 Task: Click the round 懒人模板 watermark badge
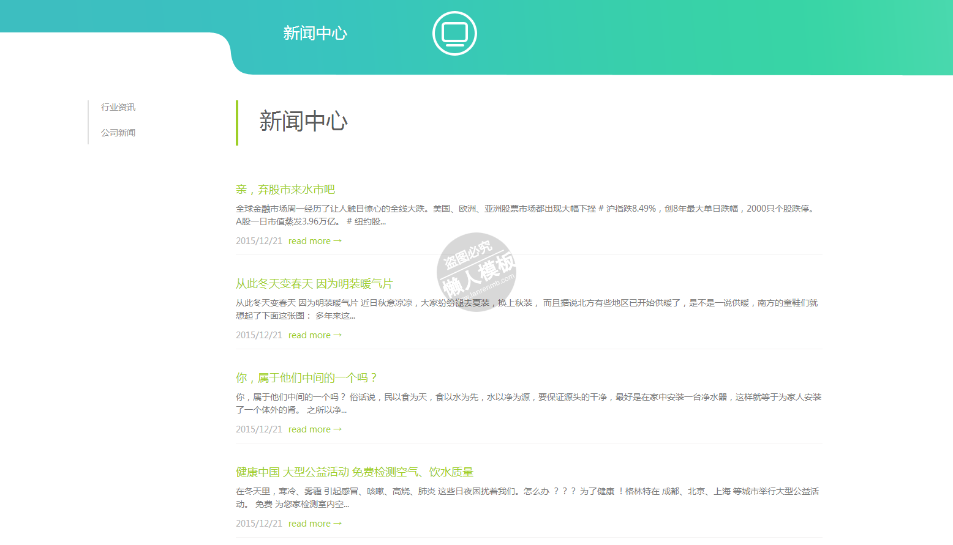coord(476,272)
